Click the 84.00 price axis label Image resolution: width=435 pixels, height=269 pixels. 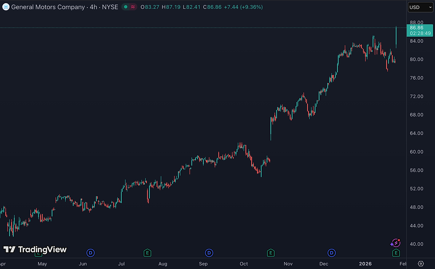(416, 41)
